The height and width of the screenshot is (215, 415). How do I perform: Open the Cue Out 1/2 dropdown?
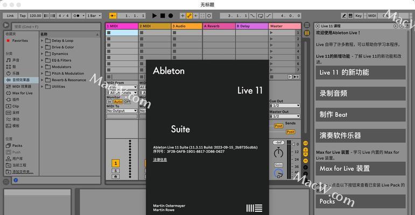click(x=285, y=105)
